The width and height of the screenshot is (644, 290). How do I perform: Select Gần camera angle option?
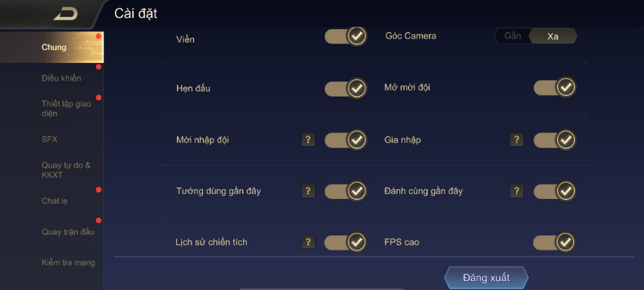click(513, 35)
